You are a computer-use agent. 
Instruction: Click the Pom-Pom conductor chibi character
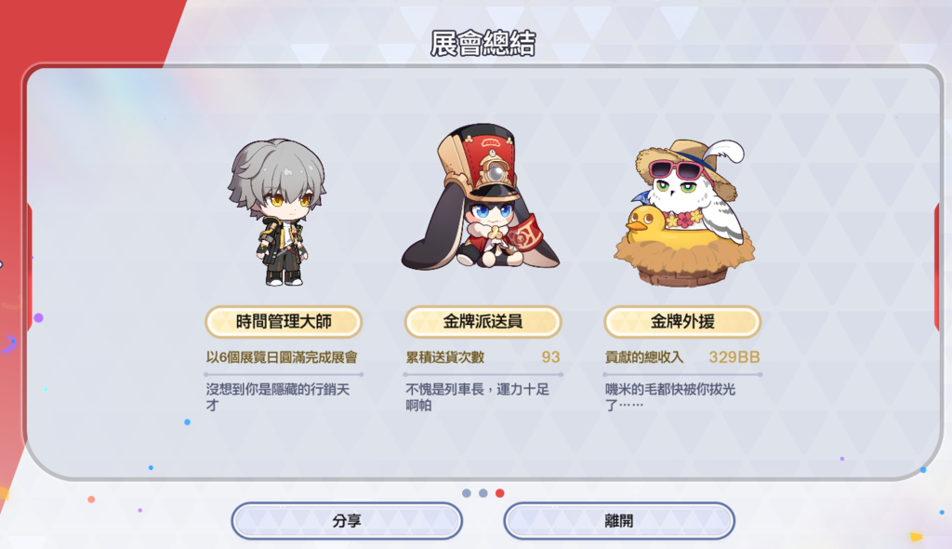[481, 197]
